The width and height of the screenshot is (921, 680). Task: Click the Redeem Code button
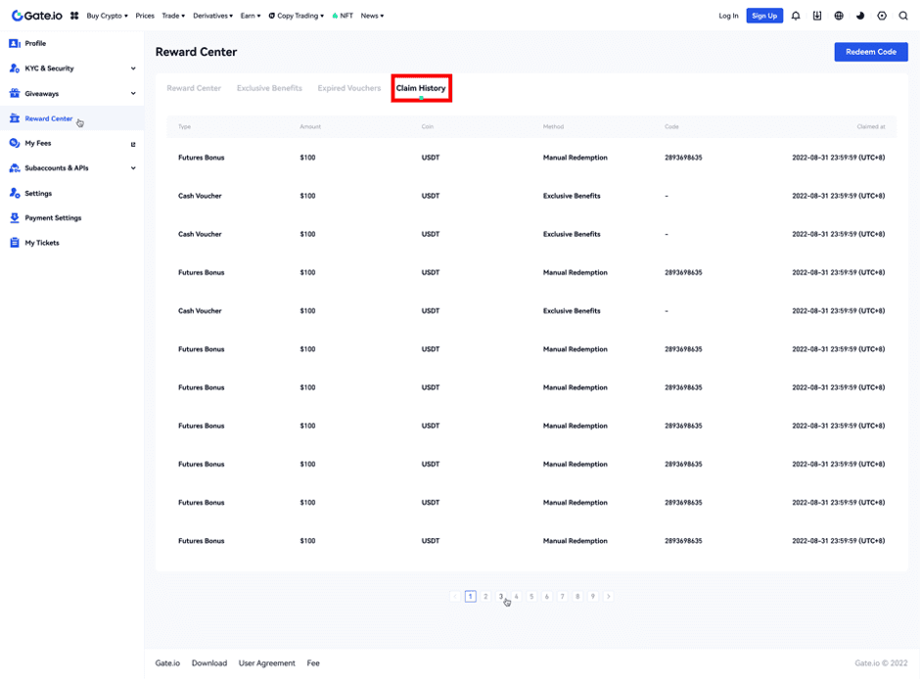tap(870, 52)
